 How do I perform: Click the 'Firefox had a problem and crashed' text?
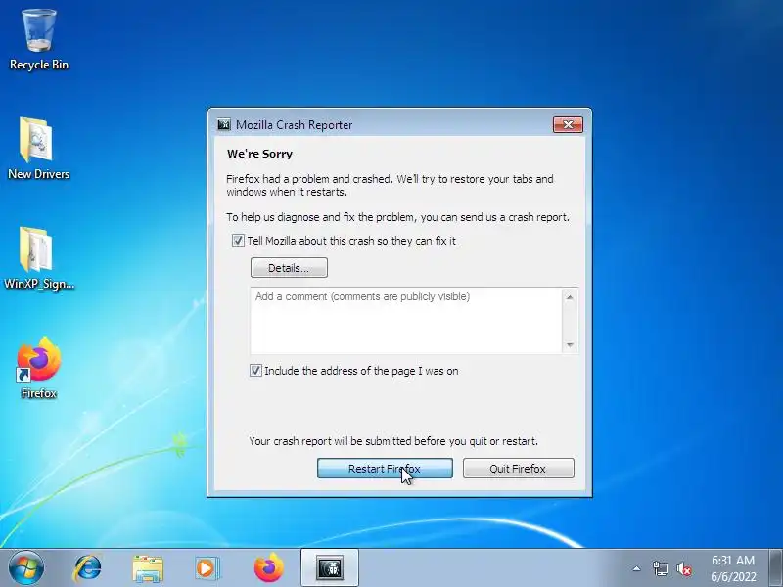[390, 185]
